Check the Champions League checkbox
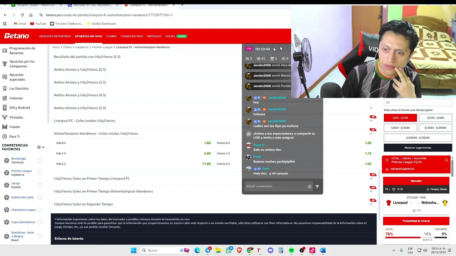The width and height of the screenshot is (456, 256). [x=40, y=210]
